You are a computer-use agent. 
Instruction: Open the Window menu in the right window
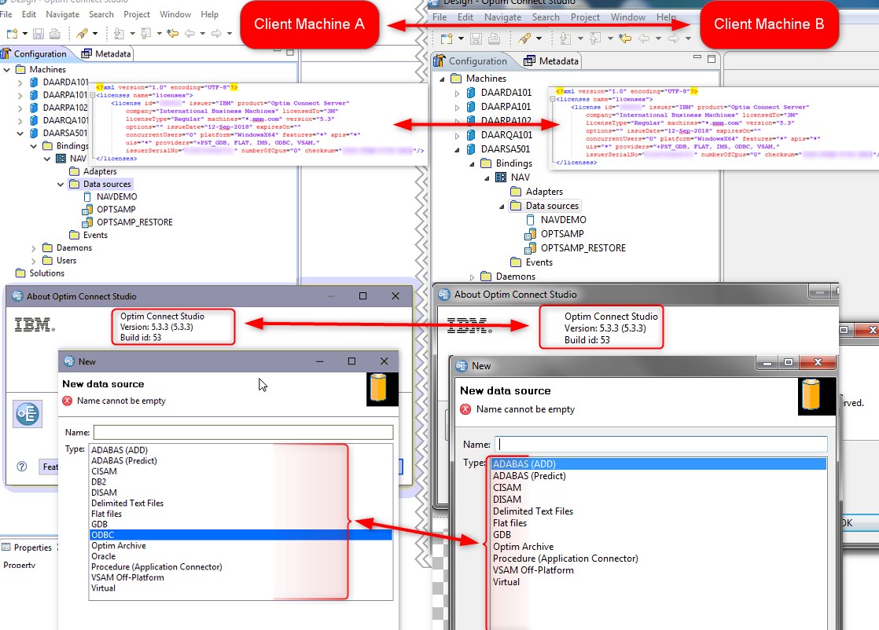coord(628,17)
